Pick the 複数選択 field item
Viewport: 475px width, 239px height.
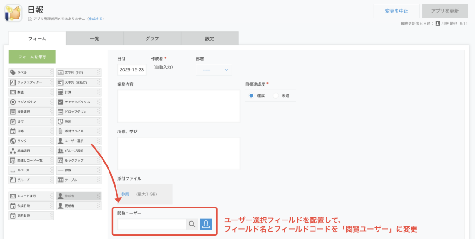[31, 112]
